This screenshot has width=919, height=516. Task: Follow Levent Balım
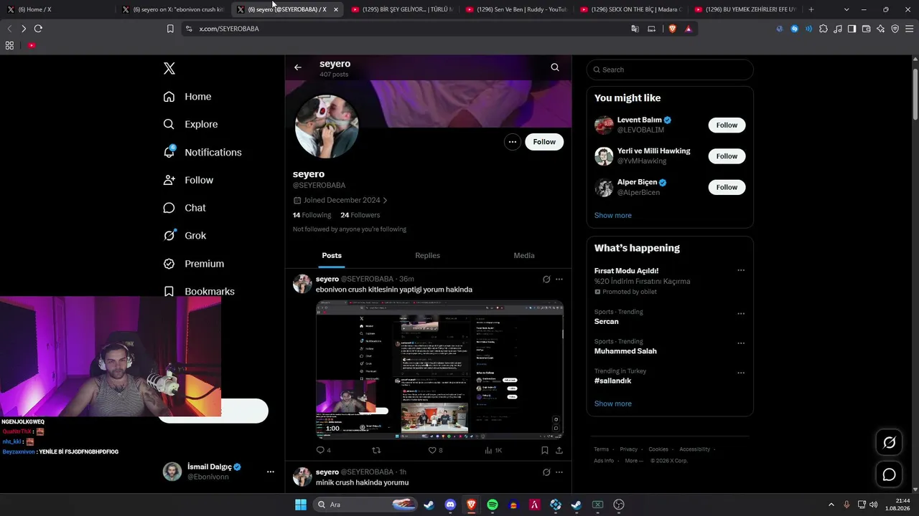coord(727,125)
